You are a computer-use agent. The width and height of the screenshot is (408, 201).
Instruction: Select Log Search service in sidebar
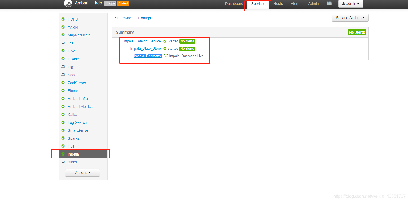[x=77, y=122]
